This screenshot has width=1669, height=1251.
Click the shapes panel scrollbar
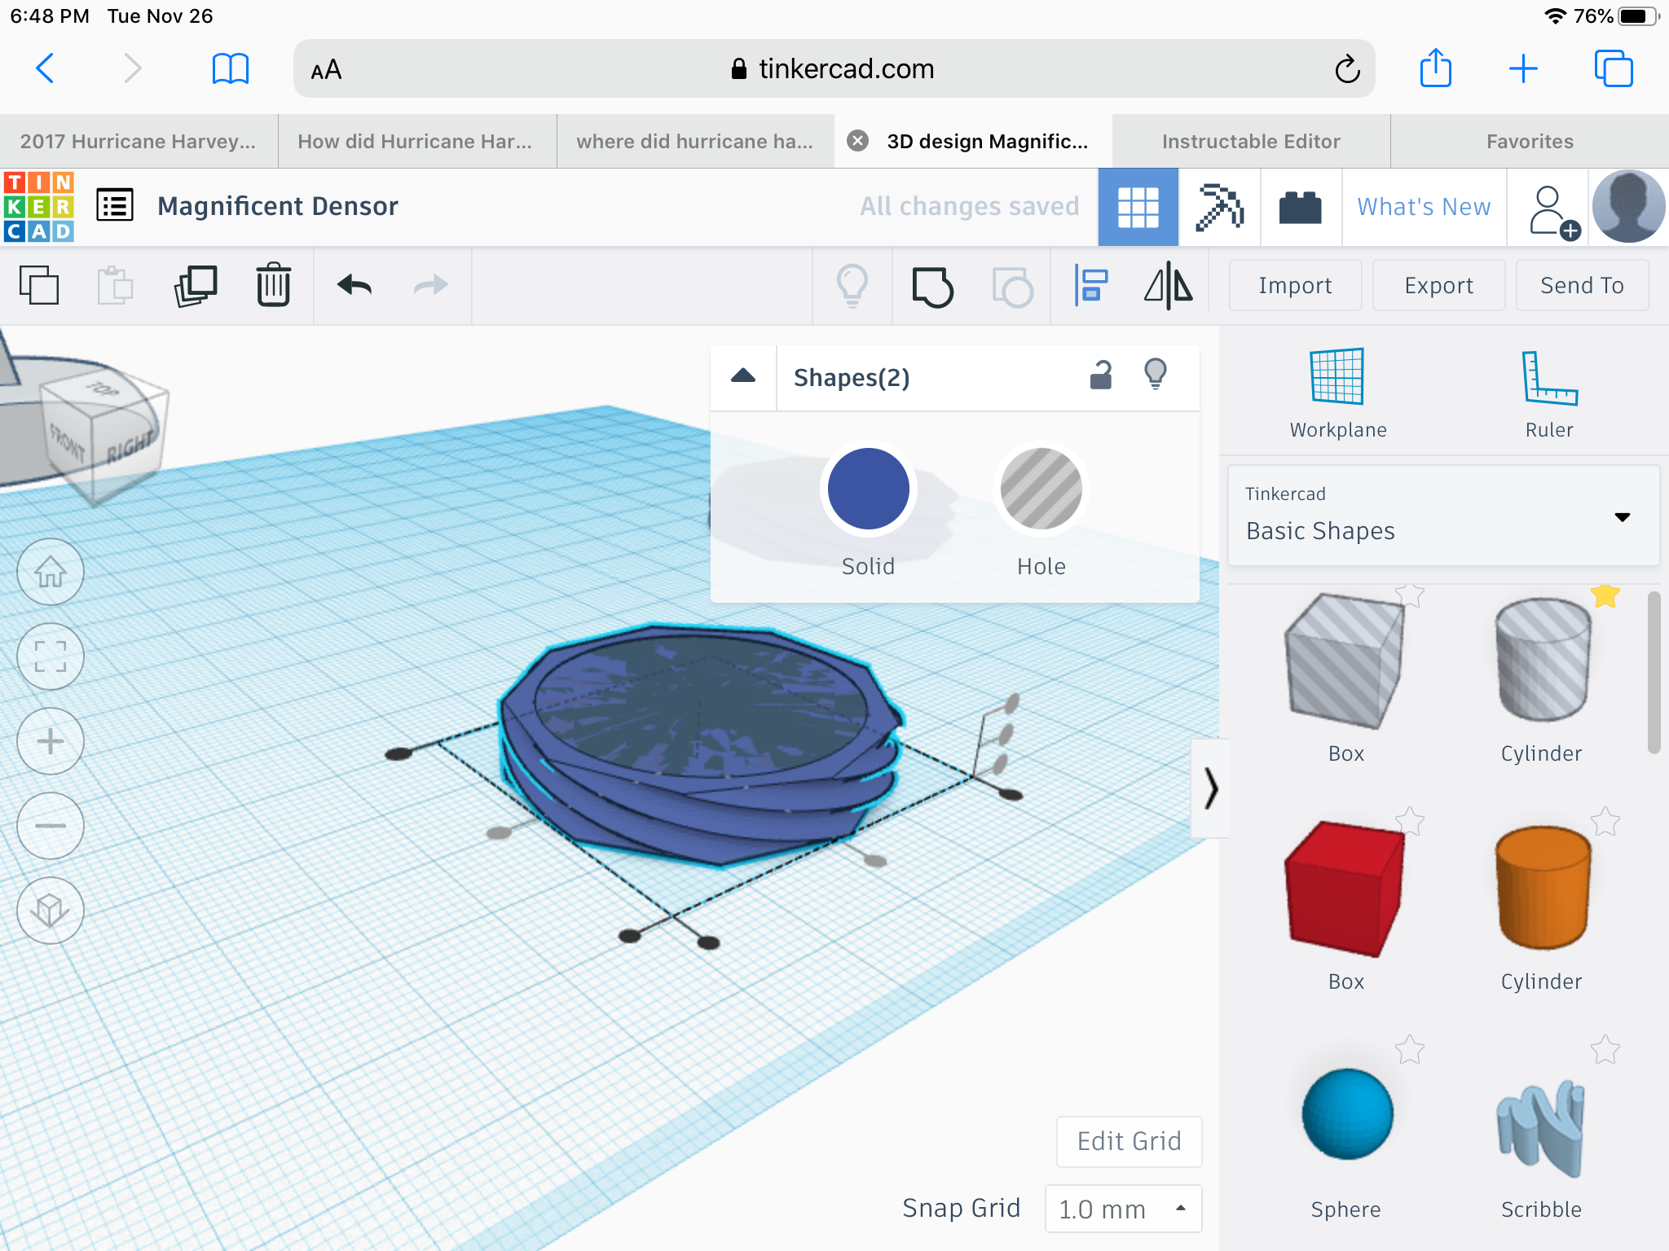pos(1654,673)
